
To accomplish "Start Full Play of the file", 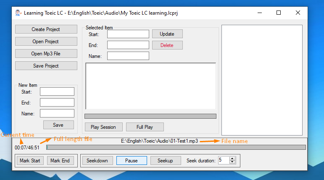I will coord(145,127).
